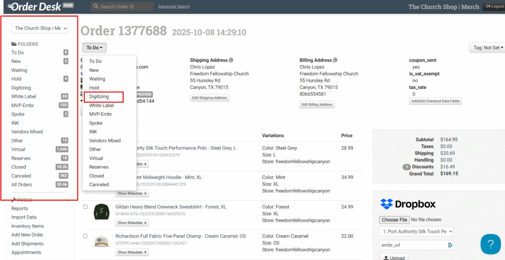This screenshot has width=505, height=260.
Task: Open the store selector dropdown in sidebar
Action: pos(40,28)
